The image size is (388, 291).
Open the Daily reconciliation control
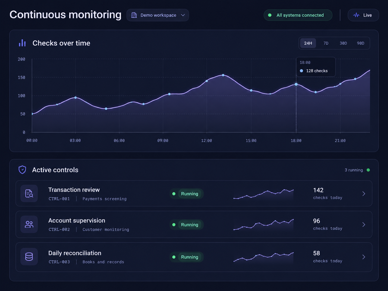point(194,257)
